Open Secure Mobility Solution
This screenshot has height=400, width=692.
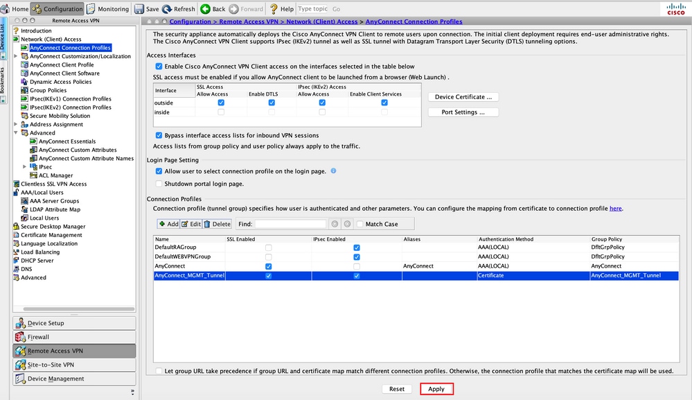click(60, 116)
